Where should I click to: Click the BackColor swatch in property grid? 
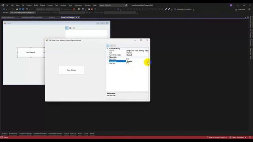(x=128, y=59)
